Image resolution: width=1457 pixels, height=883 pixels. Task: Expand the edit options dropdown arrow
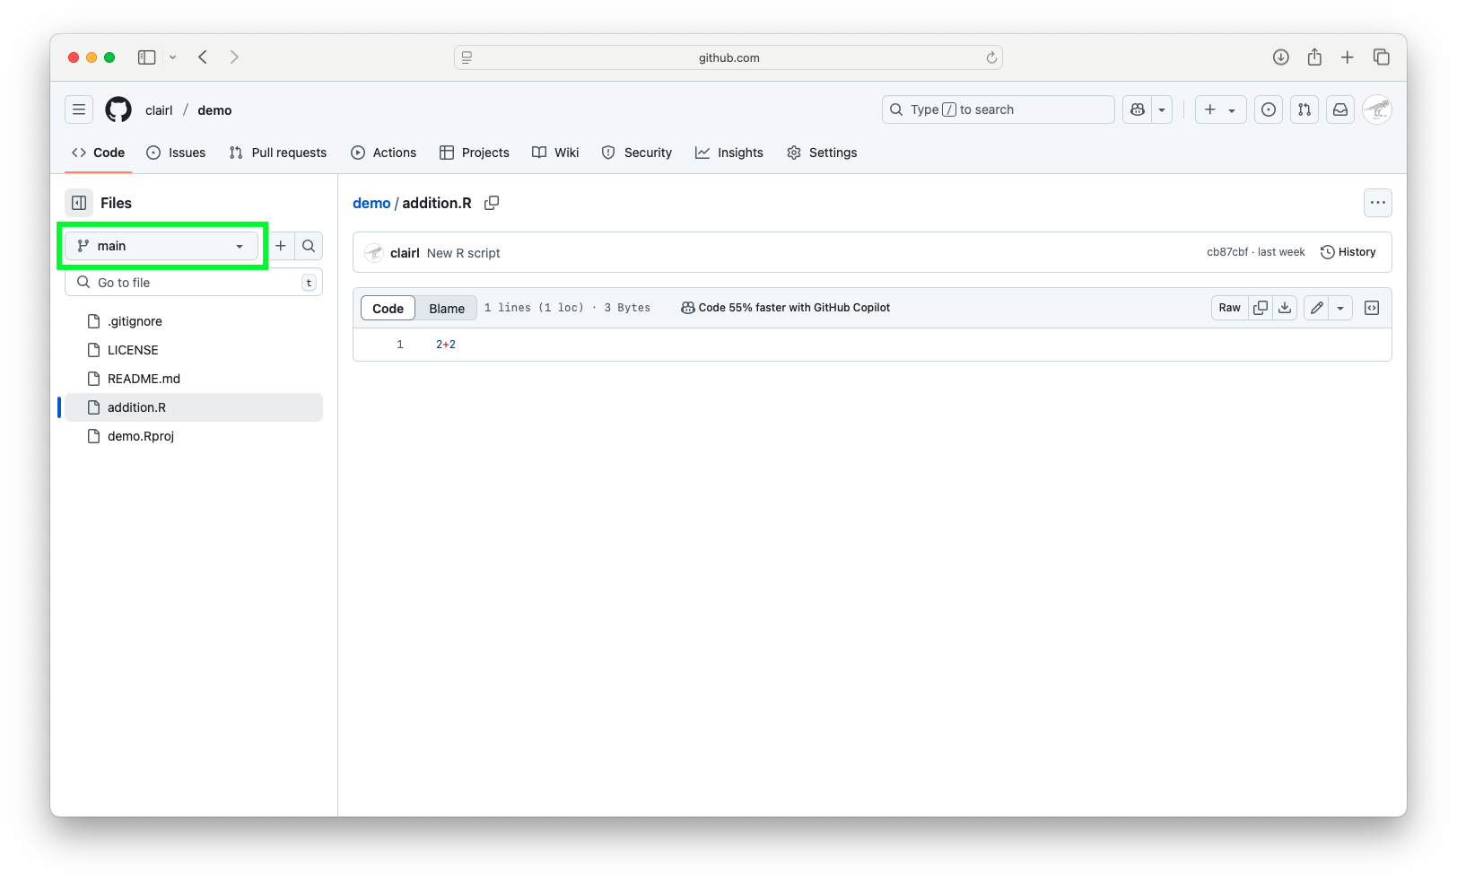(x=1340, y=308)
